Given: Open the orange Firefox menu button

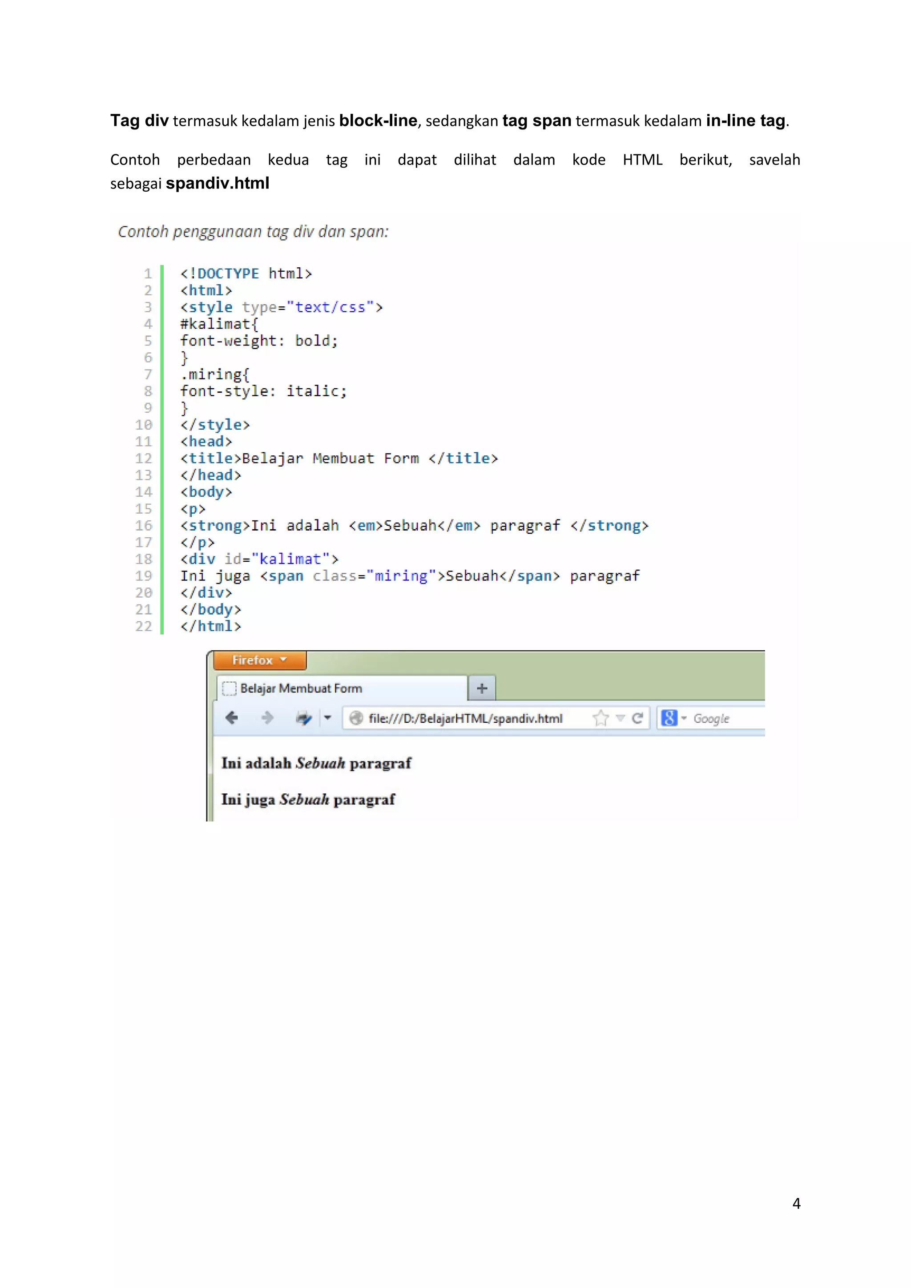Looking at the screenshot, I should 260,660.
